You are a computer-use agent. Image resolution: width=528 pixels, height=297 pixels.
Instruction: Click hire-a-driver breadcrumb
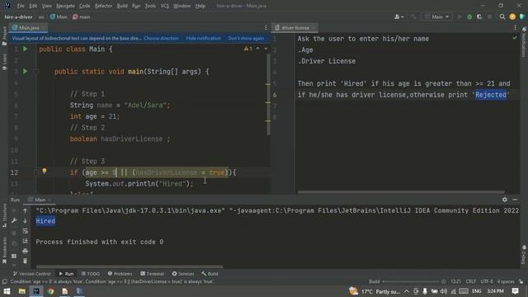[18, 16]
